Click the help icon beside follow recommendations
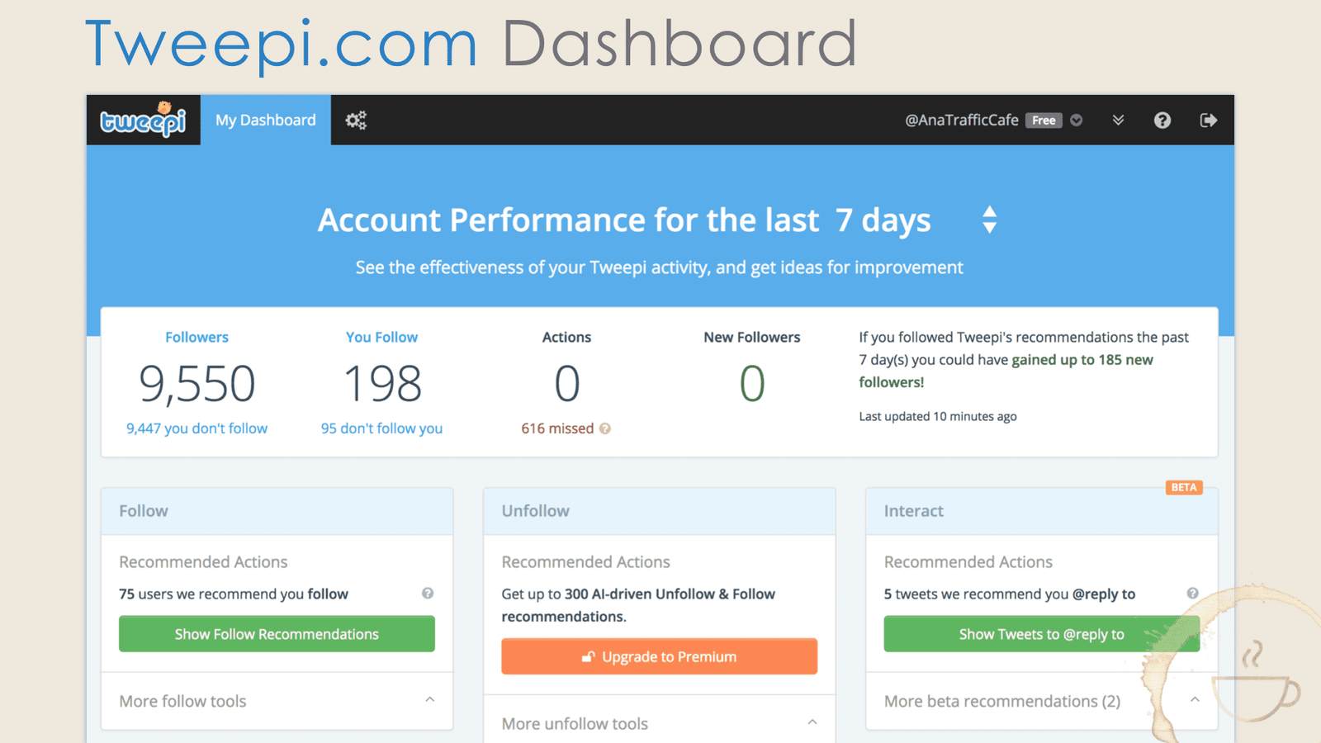 (x=428, y=593)
